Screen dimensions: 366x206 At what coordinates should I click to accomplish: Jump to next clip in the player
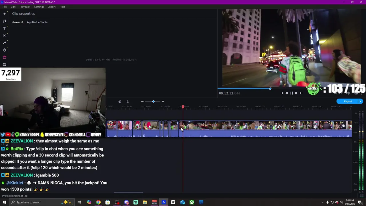[301, 93]
